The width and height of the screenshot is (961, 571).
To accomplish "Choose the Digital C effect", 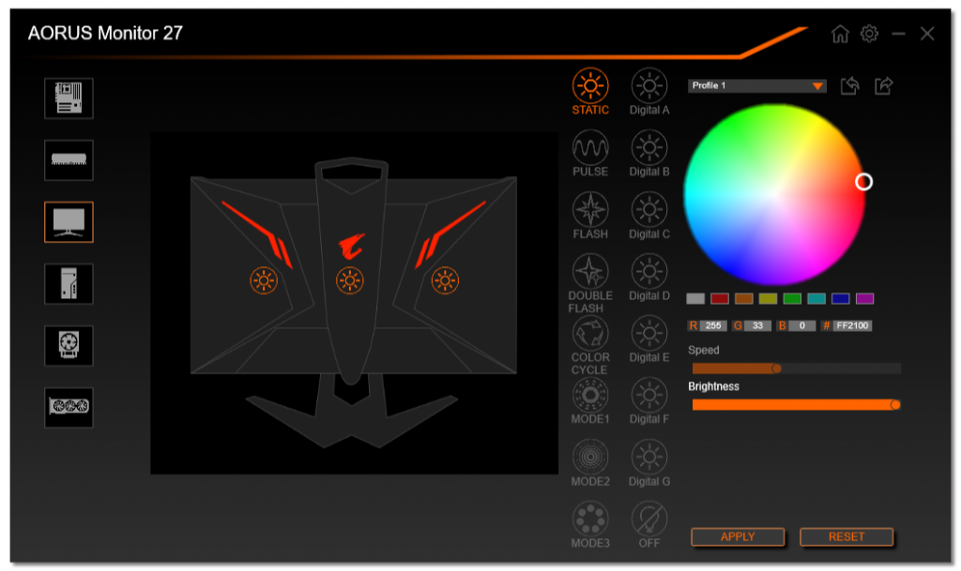I will tap(649, 216).
